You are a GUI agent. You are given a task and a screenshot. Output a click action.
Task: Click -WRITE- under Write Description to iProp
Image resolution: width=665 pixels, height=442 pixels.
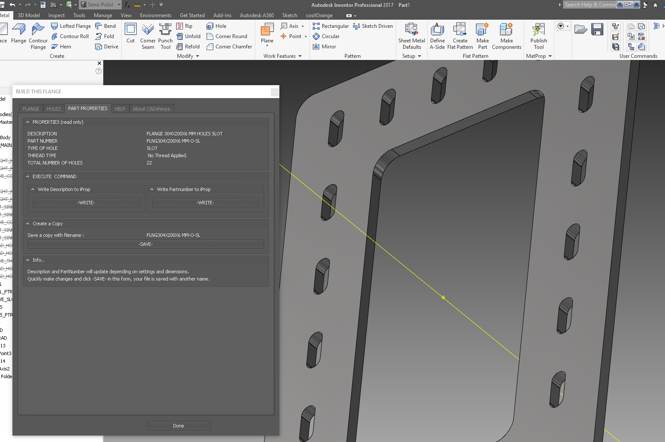[x=86, y=203]
